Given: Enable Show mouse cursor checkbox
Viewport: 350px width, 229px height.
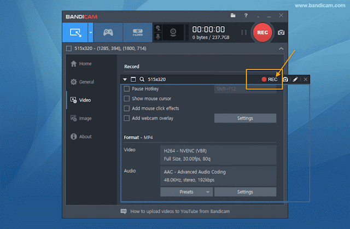Looking at the screenshot, I should pos(127,98).
